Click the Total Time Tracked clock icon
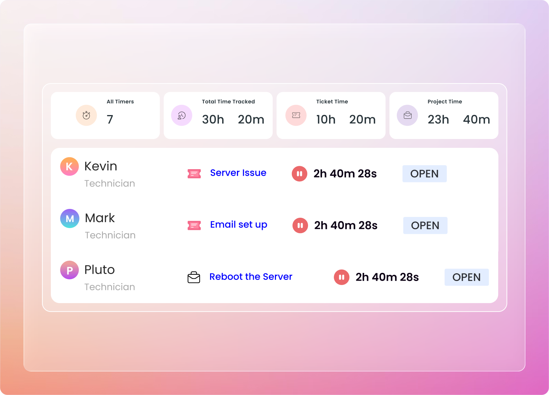This screenshot has width=549, height=395. coord(182,115)
